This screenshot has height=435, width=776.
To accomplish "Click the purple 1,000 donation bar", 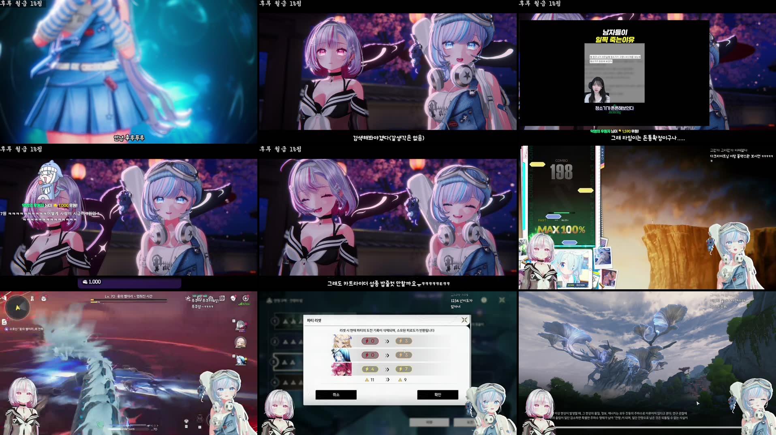I will [x=129, y=282].
